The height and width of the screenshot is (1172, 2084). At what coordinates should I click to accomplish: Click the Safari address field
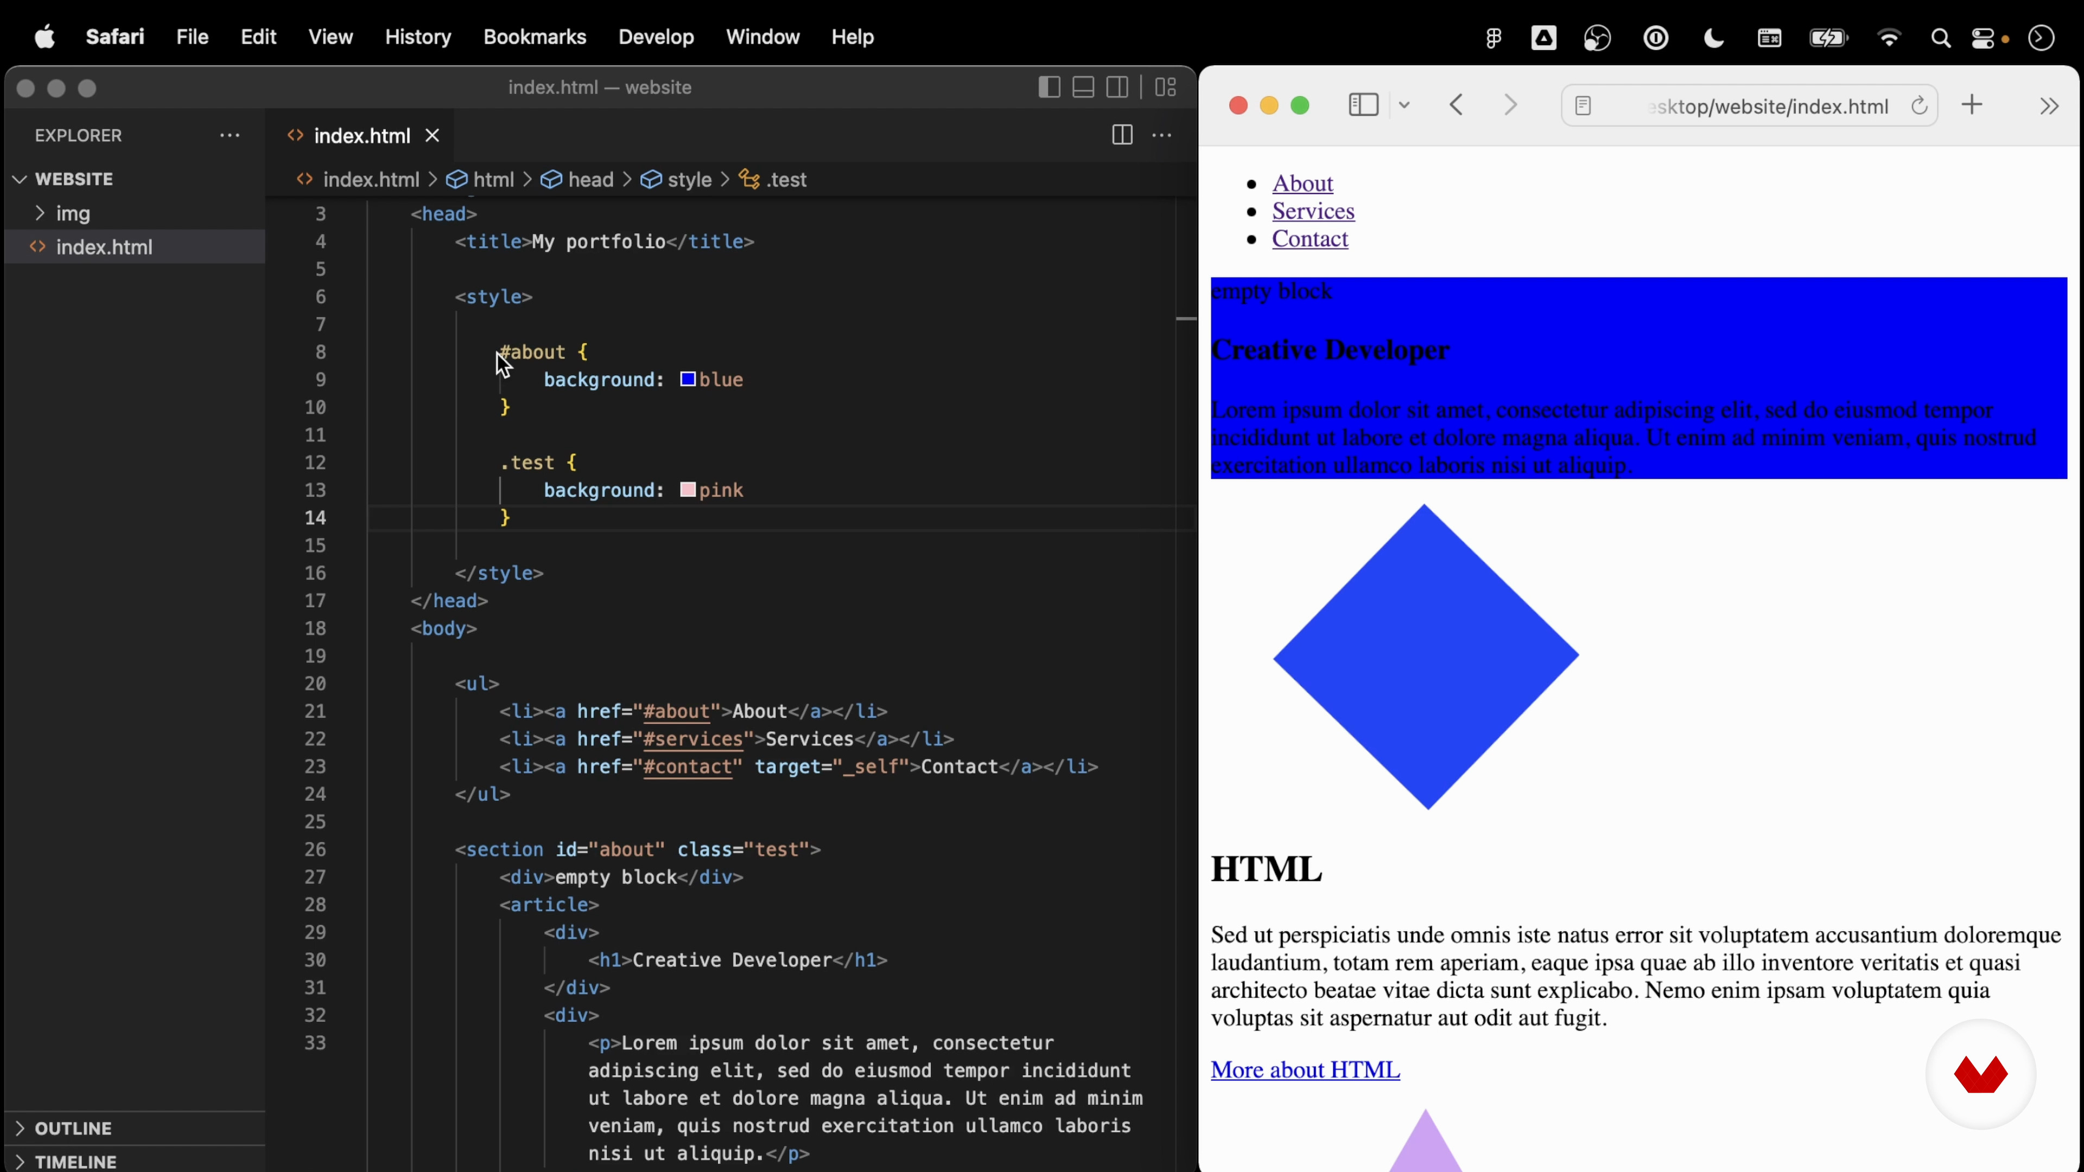[1749, 106]
